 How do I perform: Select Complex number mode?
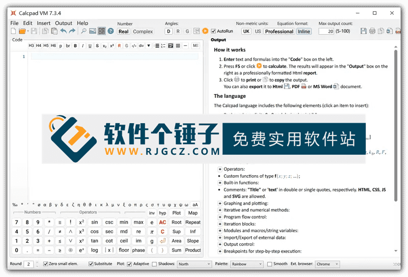coord(143,32)
